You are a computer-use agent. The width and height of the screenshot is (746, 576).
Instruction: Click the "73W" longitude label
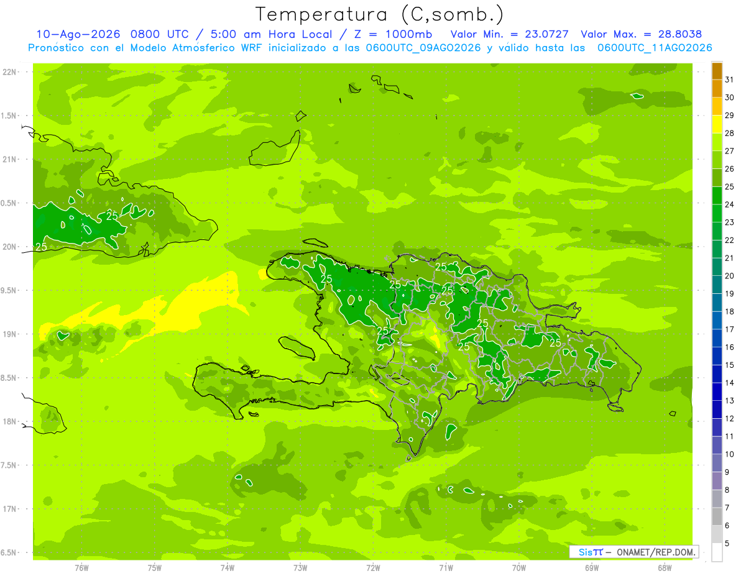pyautogui.click(x=300, y=567)
